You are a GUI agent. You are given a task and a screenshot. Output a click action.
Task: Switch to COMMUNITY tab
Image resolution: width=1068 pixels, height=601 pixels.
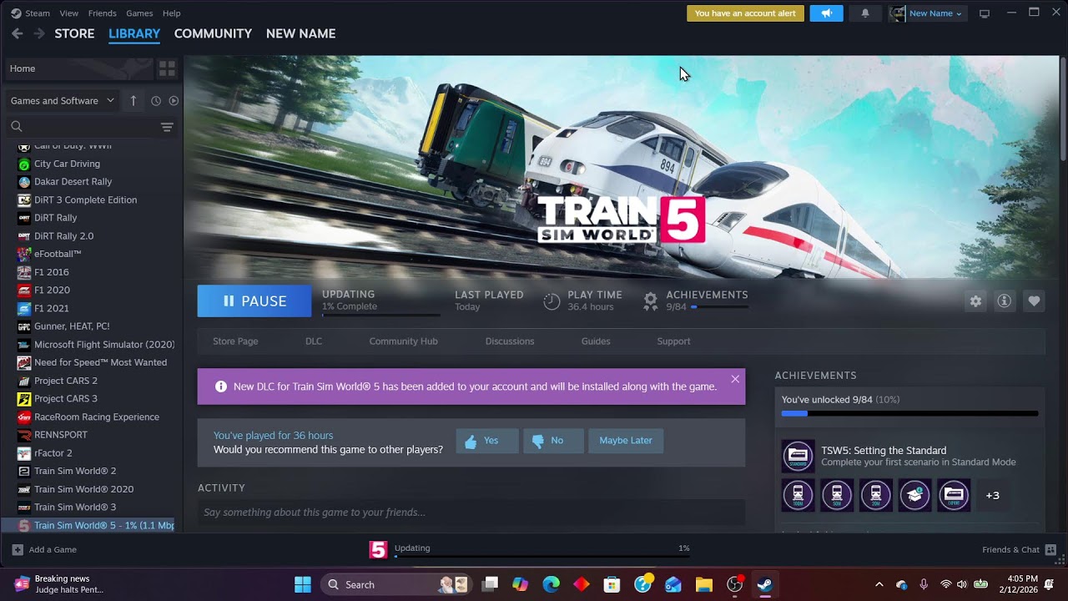tap(213, 33)
